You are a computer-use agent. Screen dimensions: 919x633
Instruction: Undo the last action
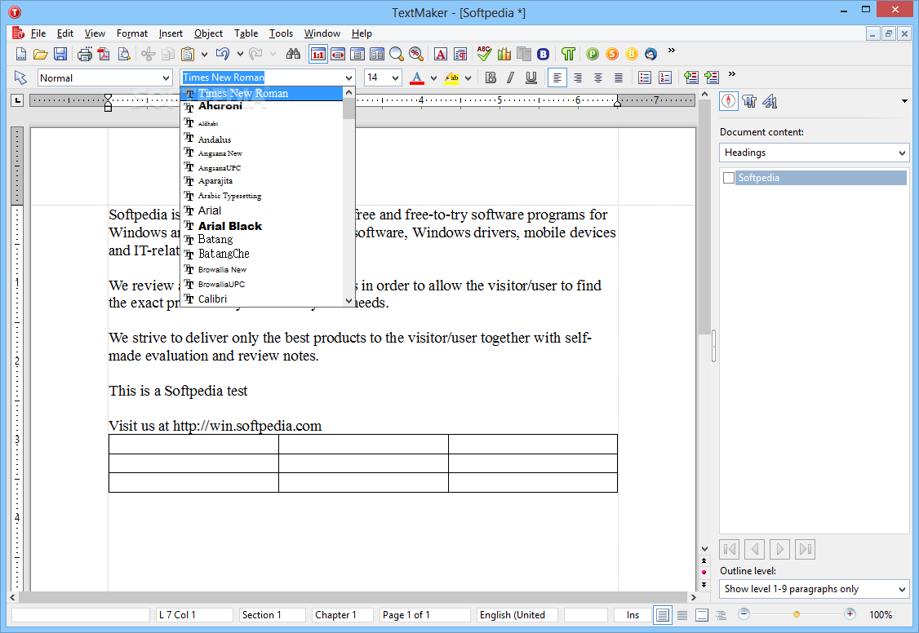[222, 55]
